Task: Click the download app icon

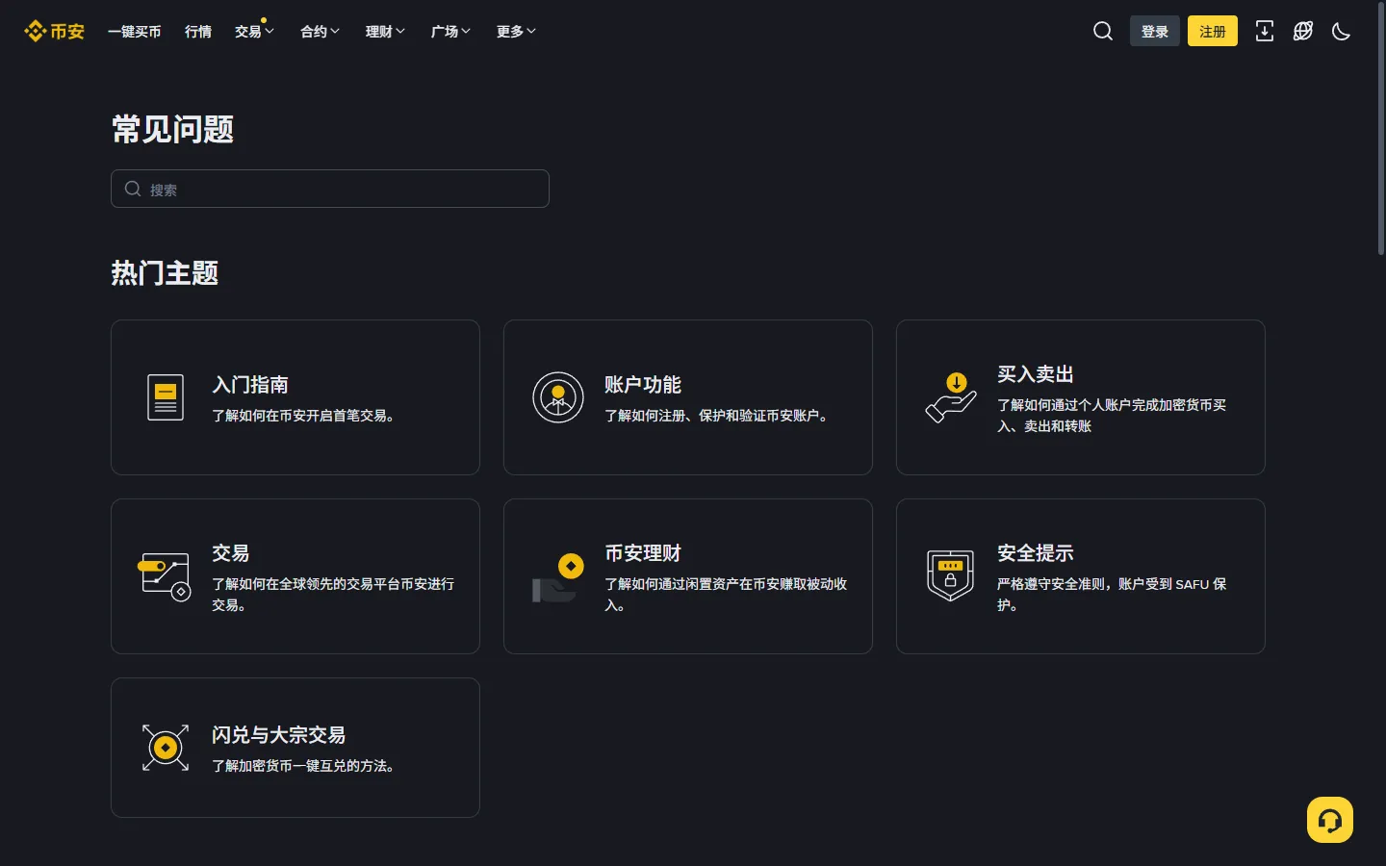Action: pyautogui.click(x=1265, y=32)
